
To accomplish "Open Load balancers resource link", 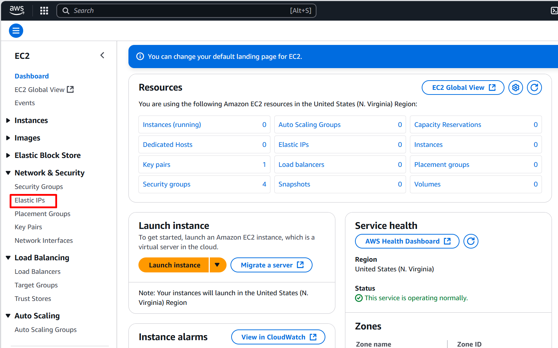I will [x=301, y=164].
